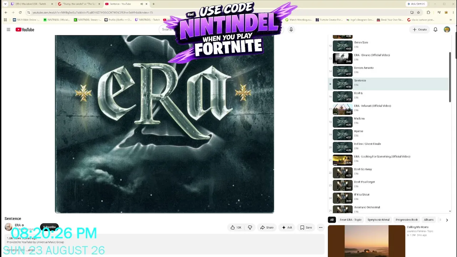
Task: Play If You Shout from the playlist
Action: tap(388, 198)
